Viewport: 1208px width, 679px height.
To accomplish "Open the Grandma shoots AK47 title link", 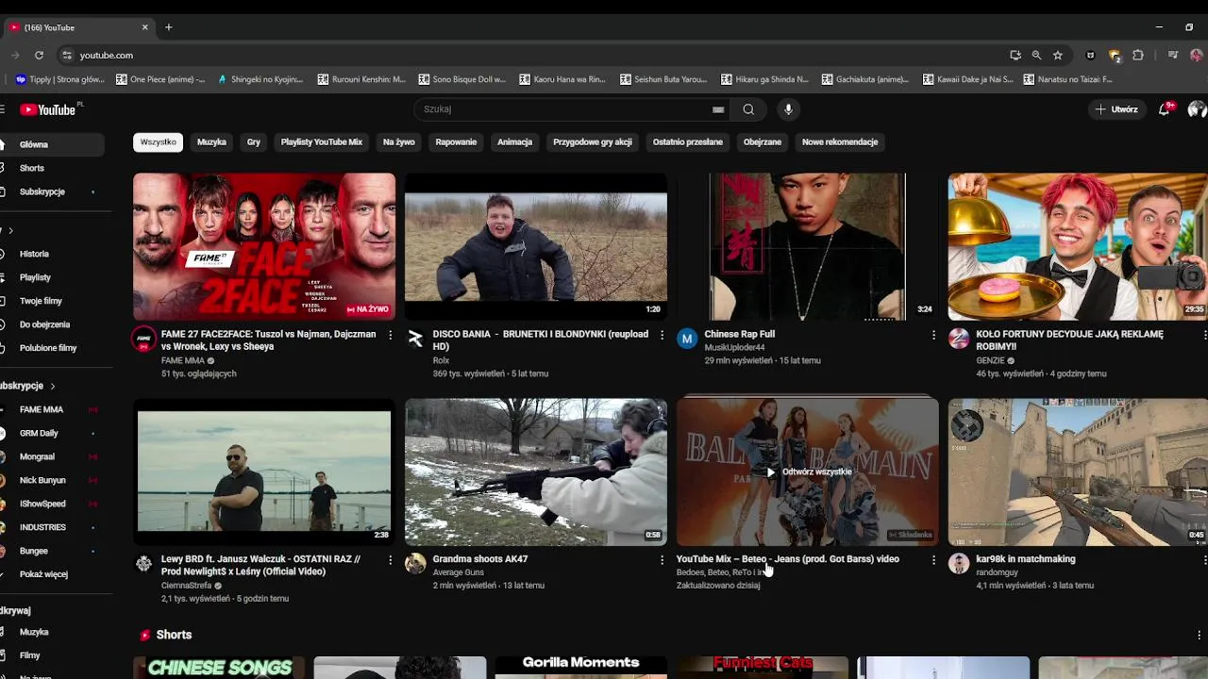I will (x=480, y=559).
